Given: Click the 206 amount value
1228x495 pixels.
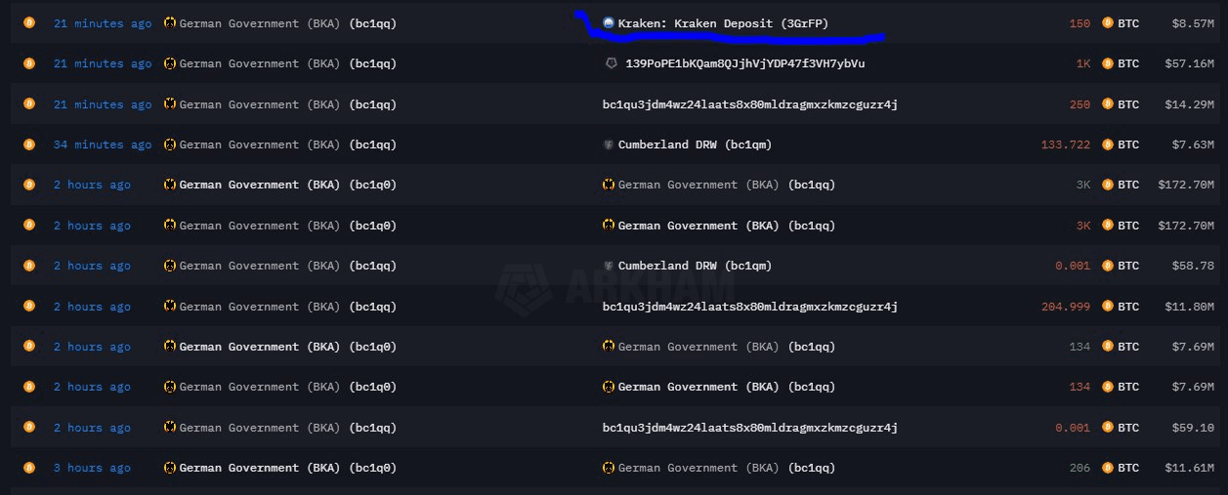Looking at the screenshot, I should click(x=1080, y=468).
